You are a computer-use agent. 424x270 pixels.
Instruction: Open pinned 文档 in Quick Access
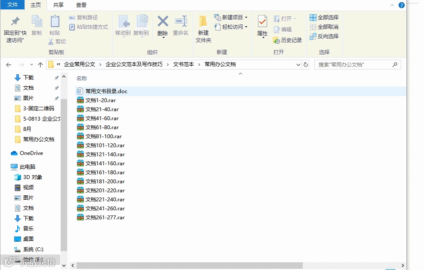click(x=28, y=88)
